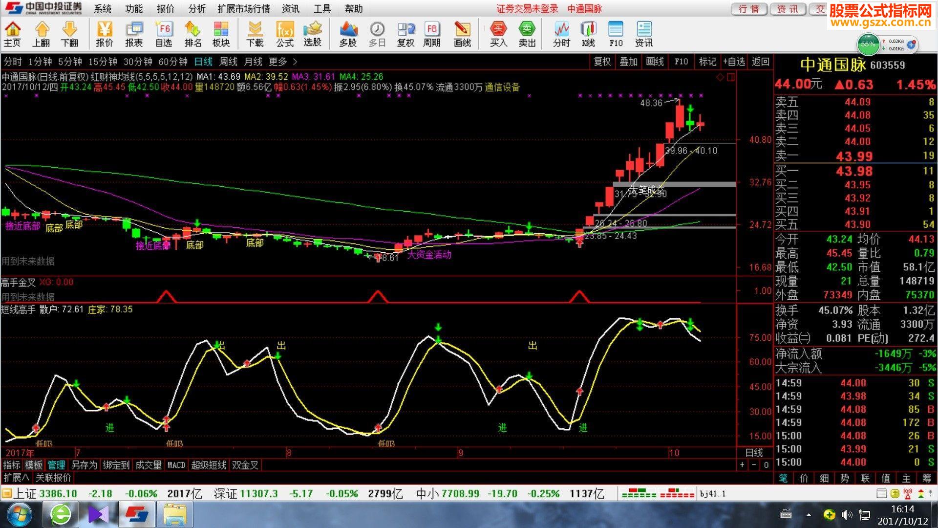Click the chart zoom-out minus button

754,465
